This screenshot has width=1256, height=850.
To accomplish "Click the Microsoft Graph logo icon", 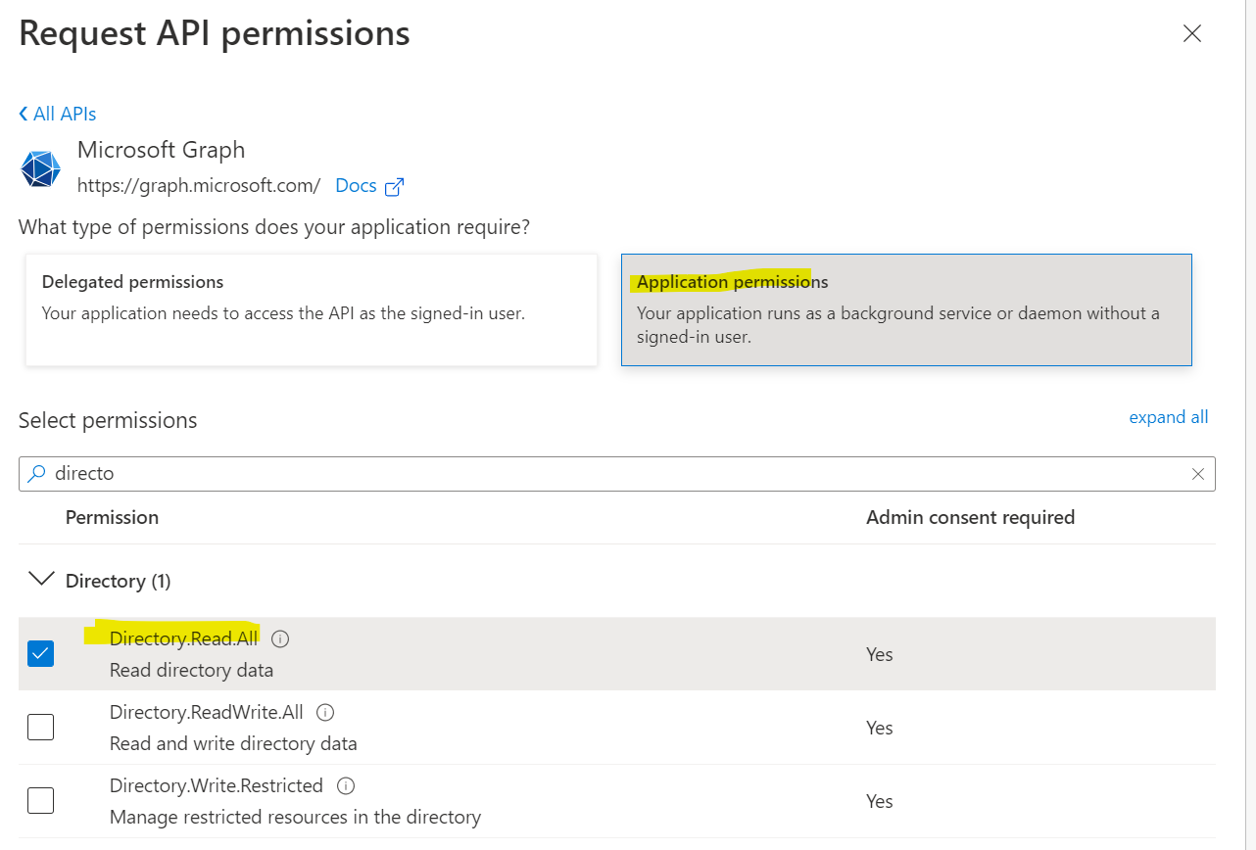I will (x=40, y=168).
